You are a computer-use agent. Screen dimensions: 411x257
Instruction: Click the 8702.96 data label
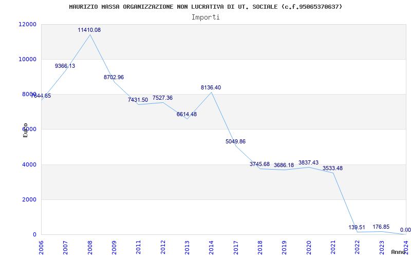coord(114,78)
